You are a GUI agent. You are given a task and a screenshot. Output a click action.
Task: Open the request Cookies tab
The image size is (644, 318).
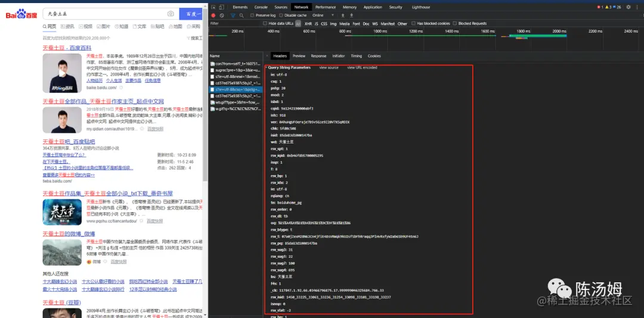click(374, 56)
